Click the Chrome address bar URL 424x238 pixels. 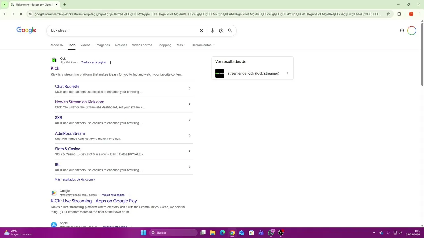[x=208, y=14]
